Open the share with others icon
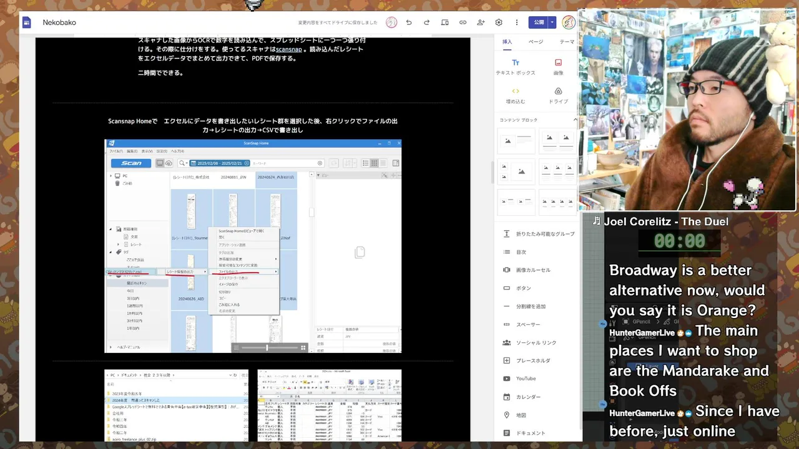Screen dimensions: 799x449 (x=481, y=22)
